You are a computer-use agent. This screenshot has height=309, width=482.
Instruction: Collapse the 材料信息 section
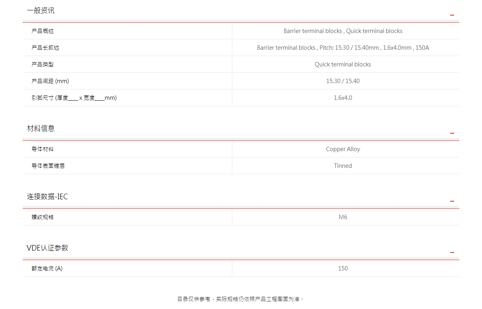pos(452,133)
